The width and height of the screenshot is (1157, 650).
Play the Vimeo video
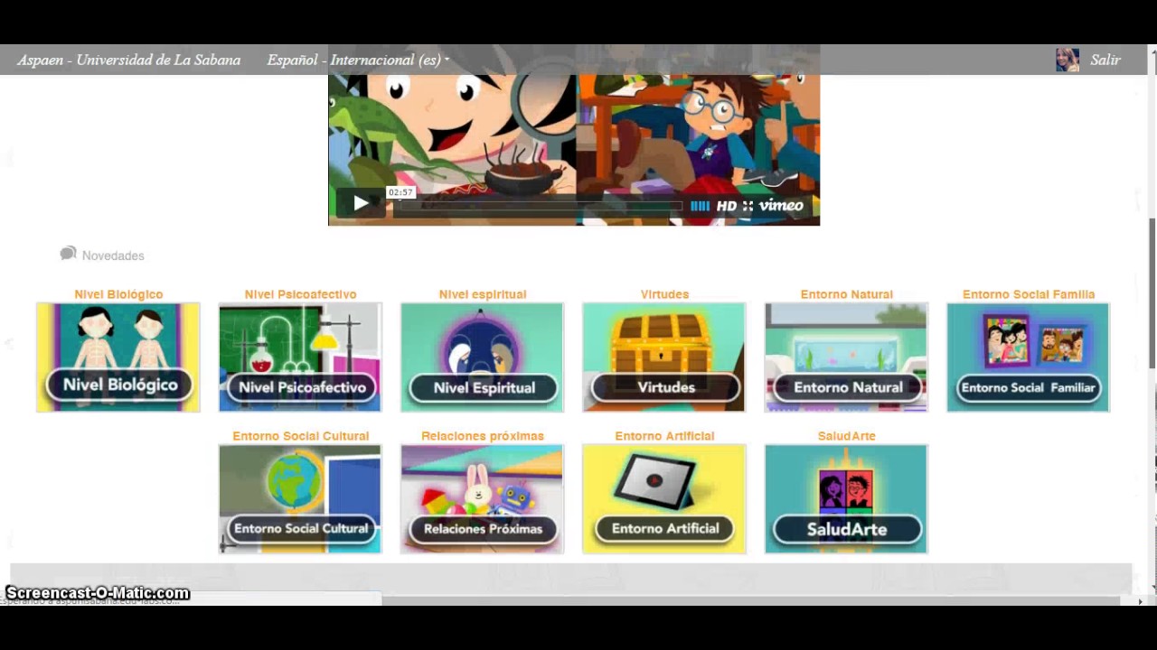[360, 203]
